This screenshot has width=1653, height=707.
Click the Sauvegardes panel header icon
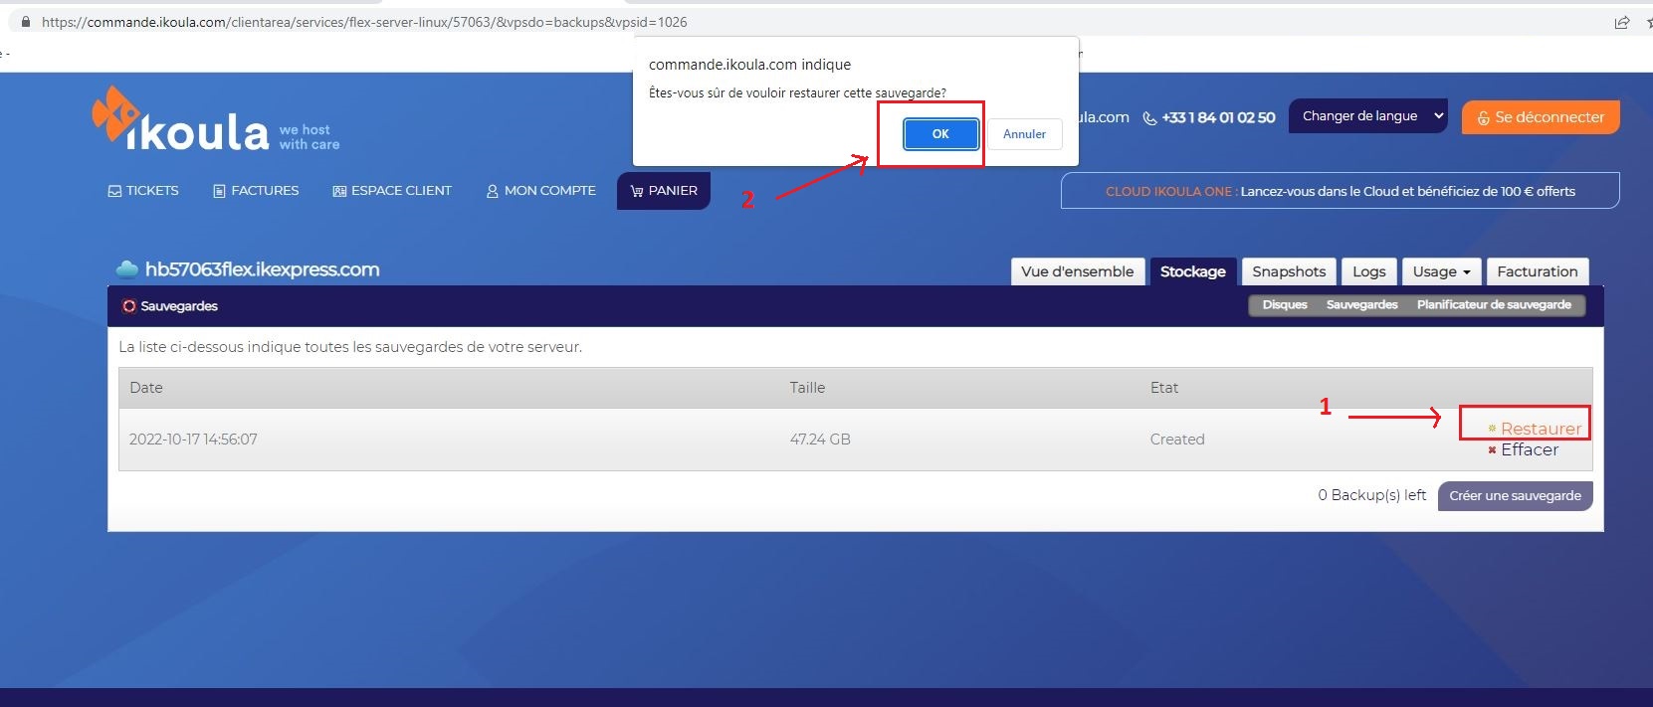coord(128,306)
